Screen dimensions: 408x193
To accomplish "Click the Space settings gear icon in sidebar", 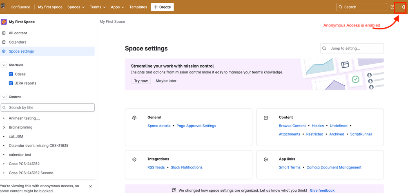I will (x=4, y=51).
